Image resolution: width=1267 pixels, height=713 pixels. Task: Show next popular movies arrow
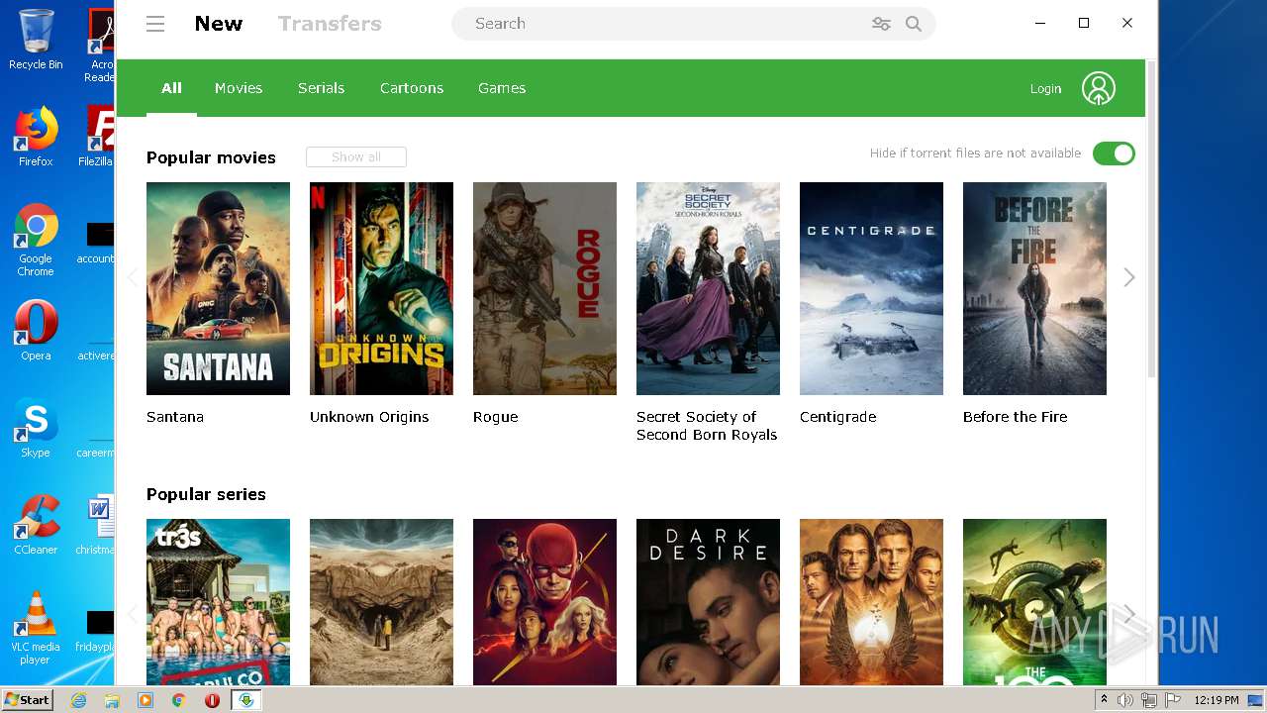1129,277
